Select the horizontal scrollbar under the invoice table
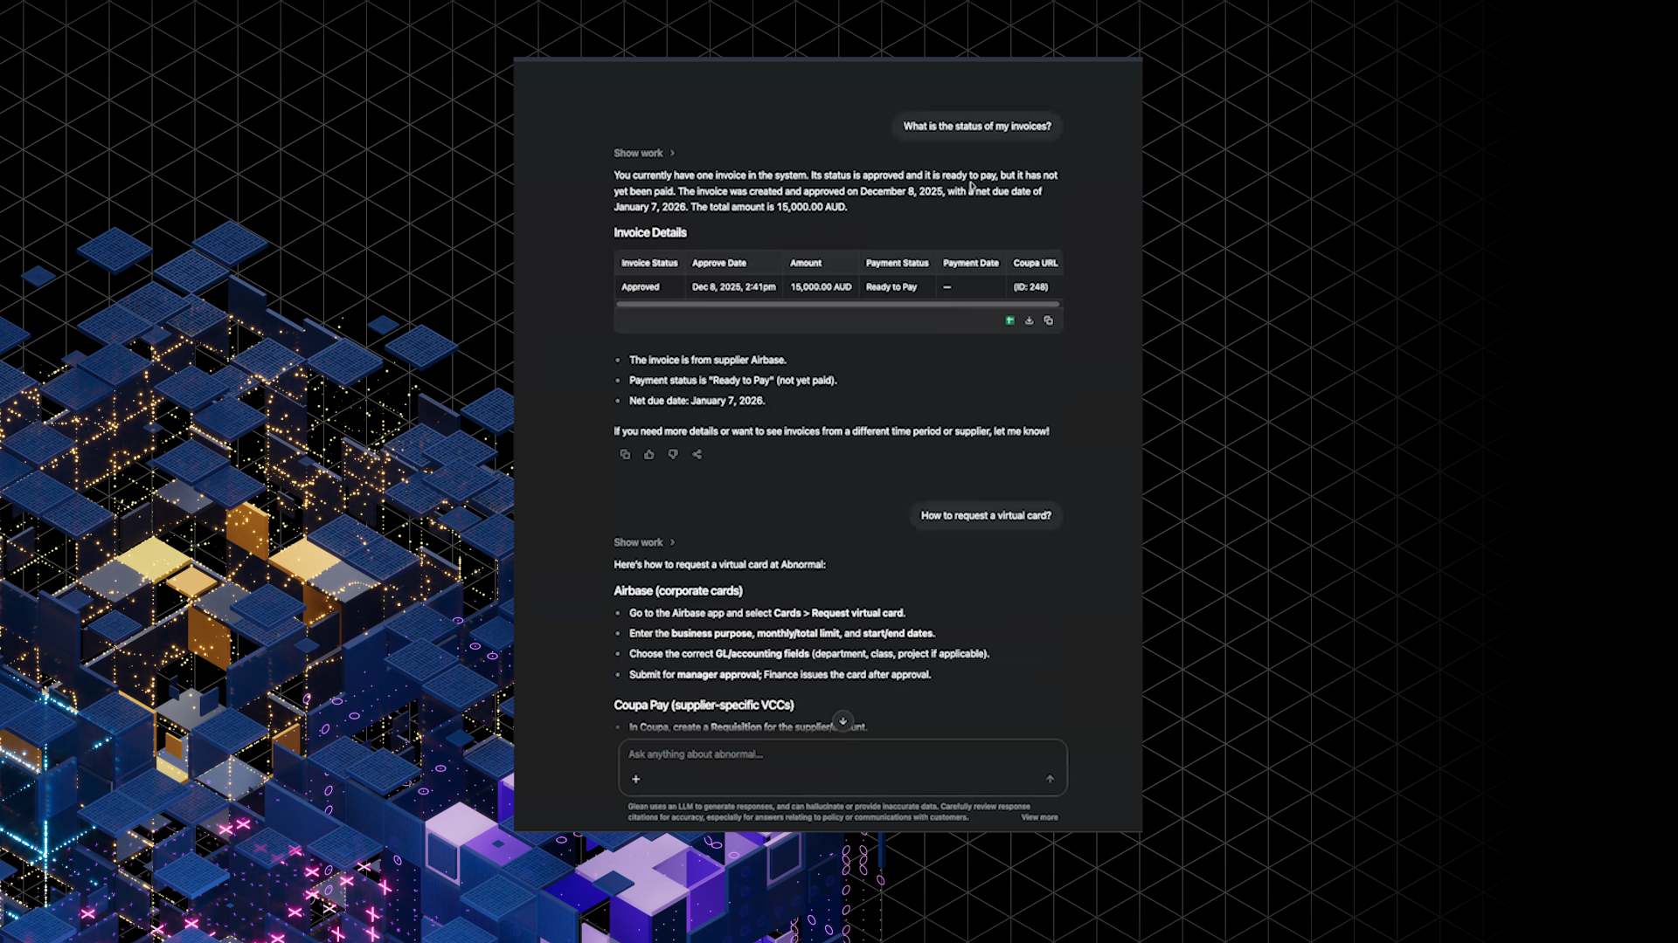This screenshot has width=1678, height=943. 838,304
